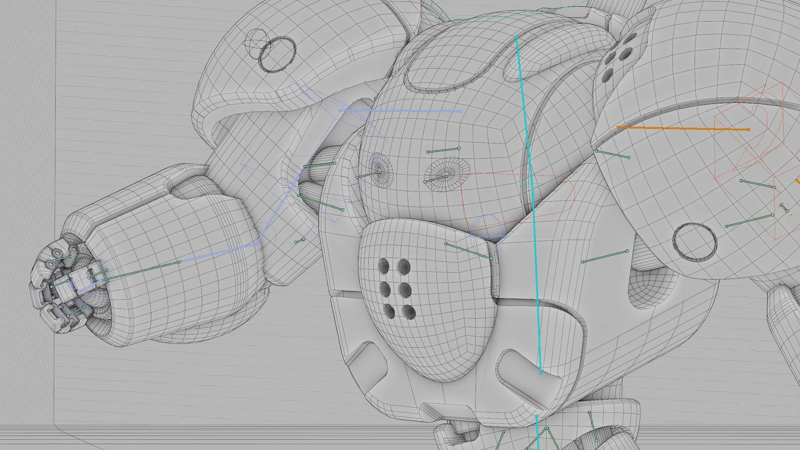Screen dimensions: 800x450
Task: Click the circular ring on the hip plate
Action: pyautogui.click(x=694, y=242)
